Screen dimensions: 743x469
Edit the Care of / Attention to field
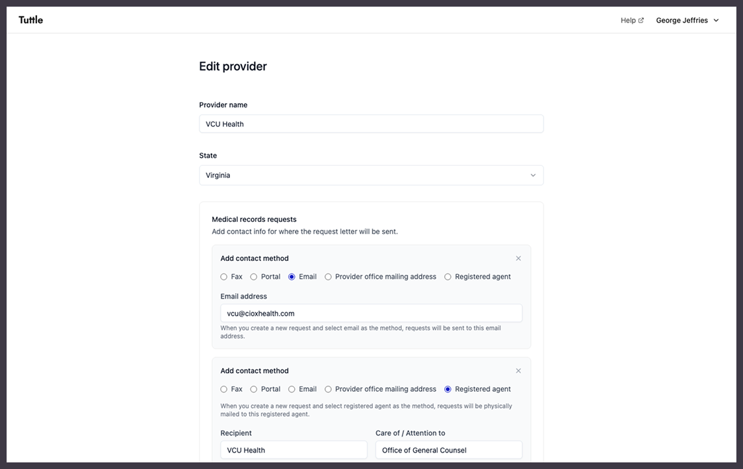449,451
